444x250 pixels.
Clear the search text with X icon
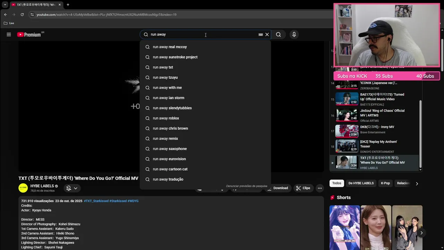coord(267,34)
